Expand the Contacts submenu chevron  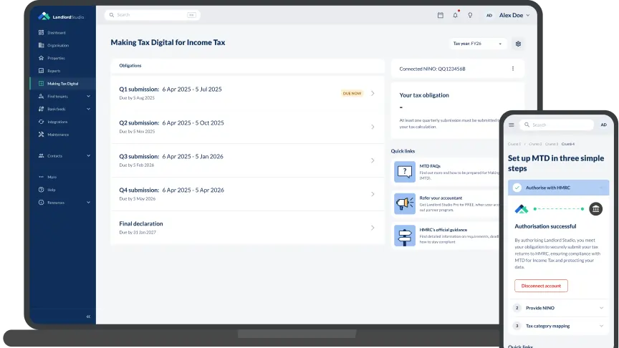point(88,156)
